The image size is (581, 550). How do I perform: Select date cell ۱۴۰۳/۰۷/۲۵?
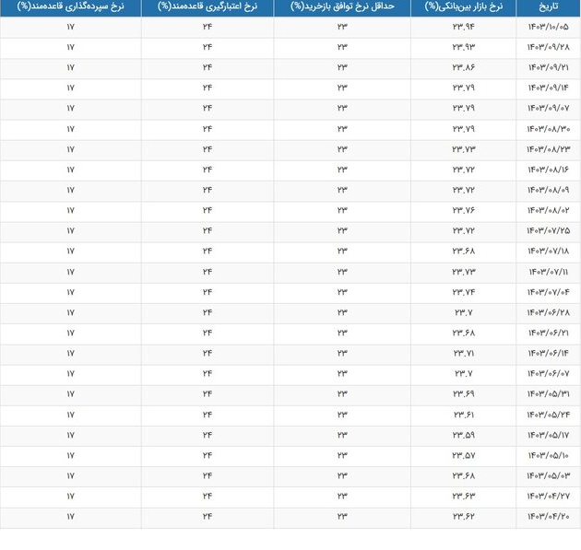(548, 230)
